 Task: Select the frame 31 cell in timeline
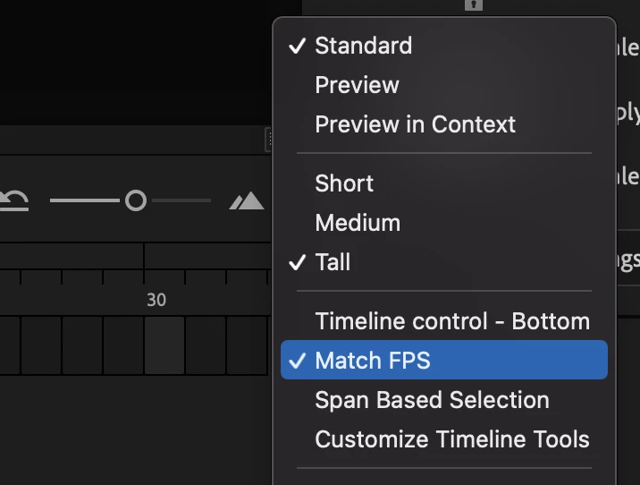(x=206, y=345)
